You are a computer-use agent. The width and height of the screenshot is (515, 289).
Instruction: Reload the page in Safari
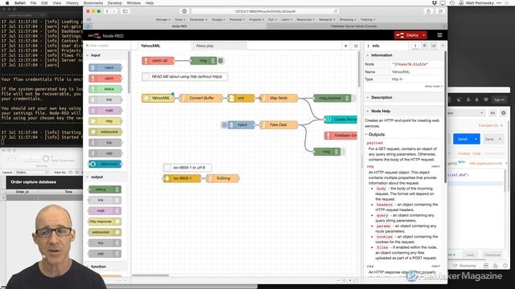pos(336,11)
